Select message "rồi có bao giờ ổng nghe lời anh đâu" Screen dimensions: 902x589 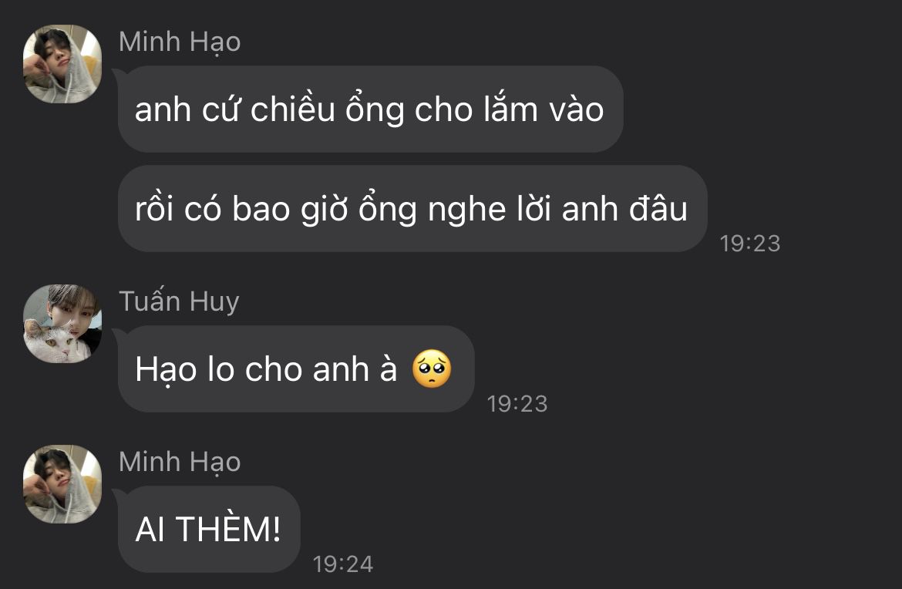[x=412, y=209]
